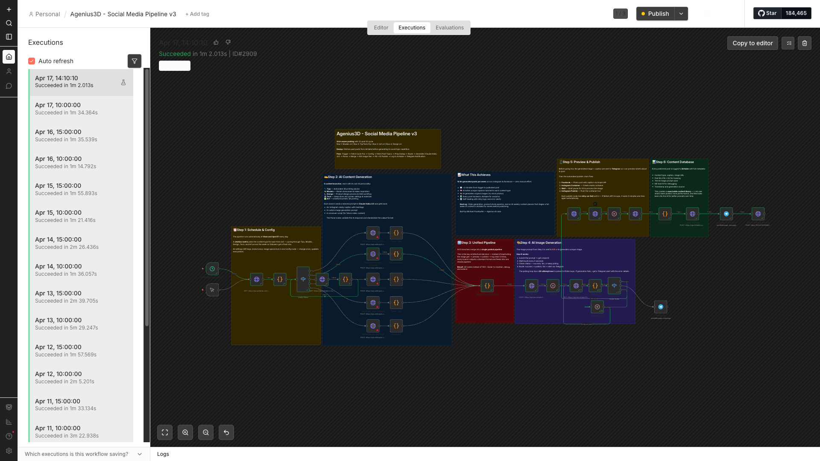820x461 pixels.
Task: Open the executions filter panel
Action: 134,61
